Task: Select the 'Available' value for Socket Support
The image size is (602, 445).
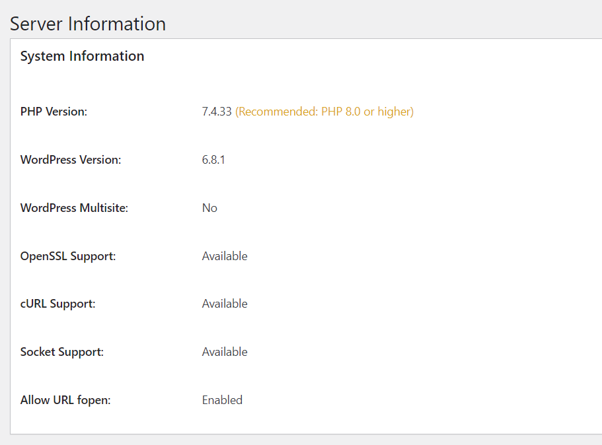Action: coord(225,352)
